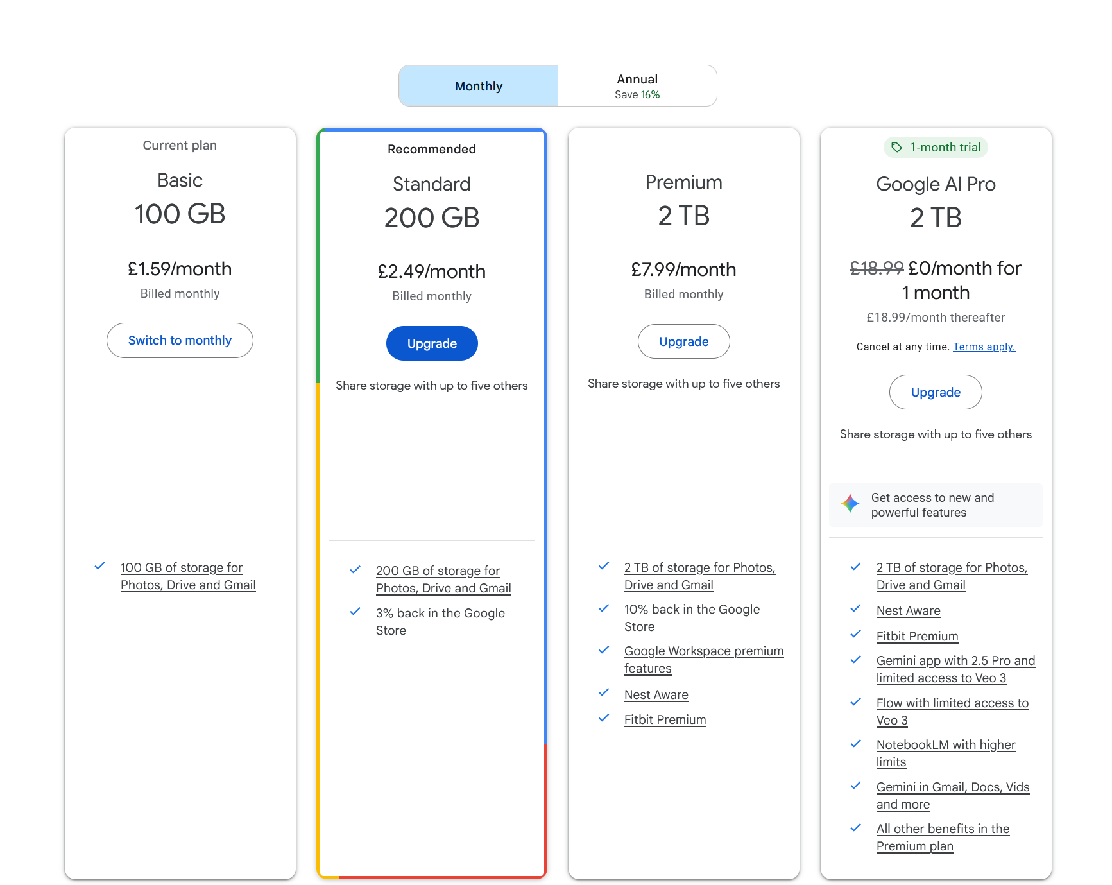The image size is (1112, 885).
Task: Click checkmark beside Google Workspace premium features
Action: pyautogui.click(x=604, y=649)
